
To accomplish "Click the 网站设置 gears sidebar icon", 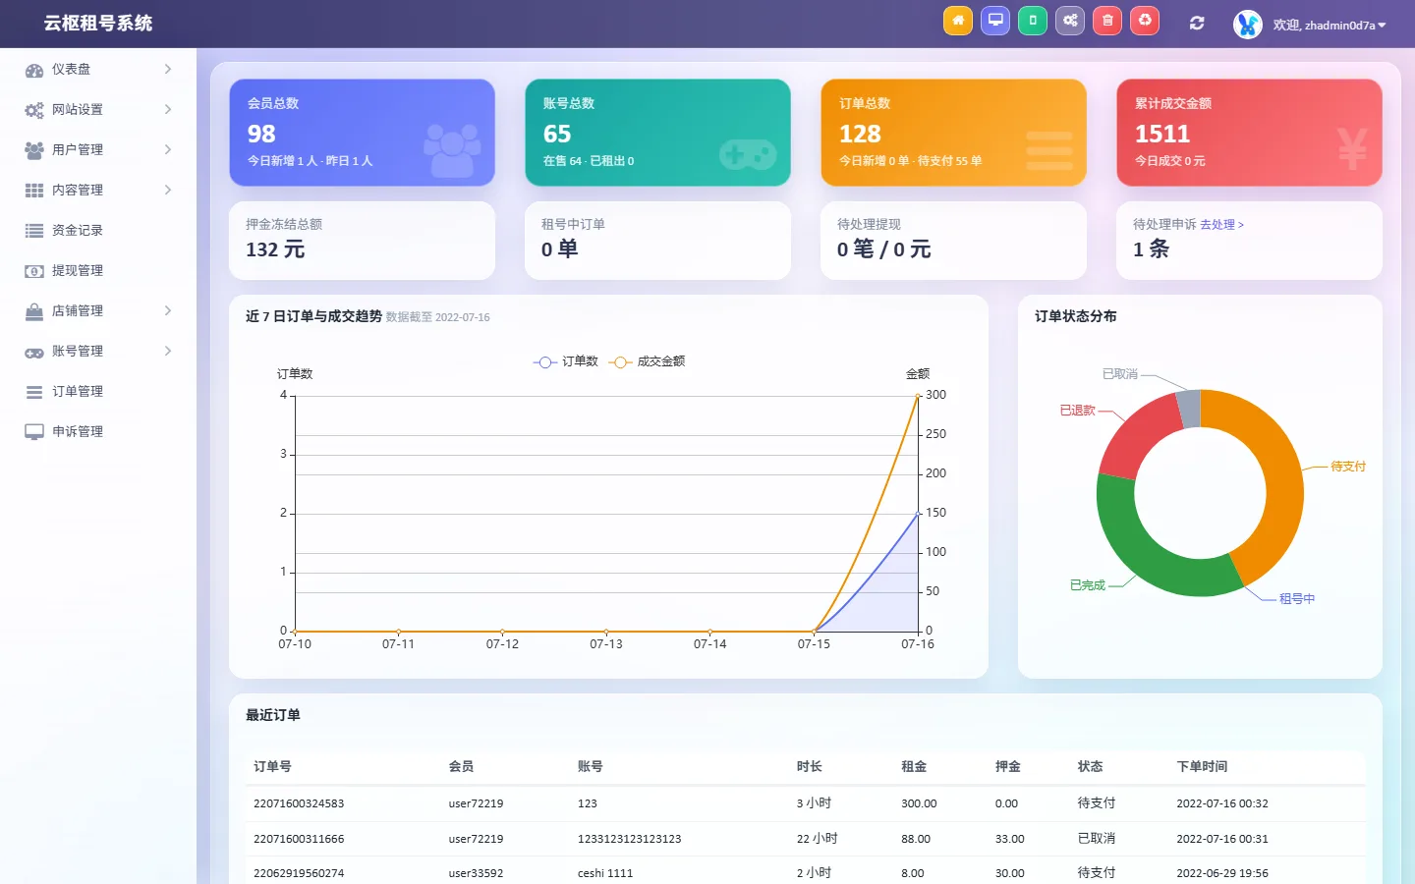I will coord(34,110).
